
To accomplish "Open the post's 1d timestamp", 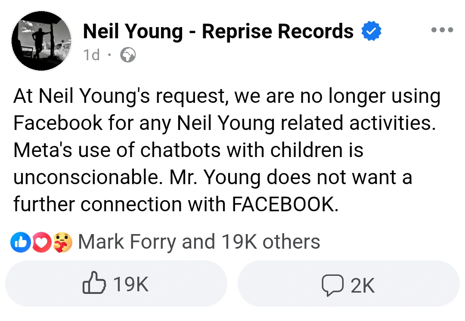I will [x=91, y=55].
